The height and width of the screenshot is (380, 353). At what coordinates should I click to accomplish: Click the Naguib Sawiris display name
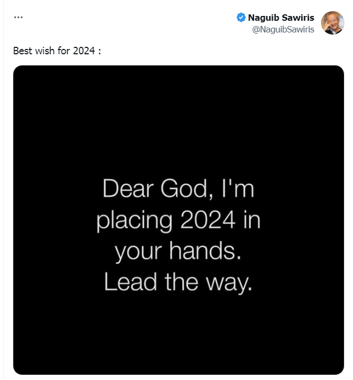pyautogui.click(x=281, y=18)
